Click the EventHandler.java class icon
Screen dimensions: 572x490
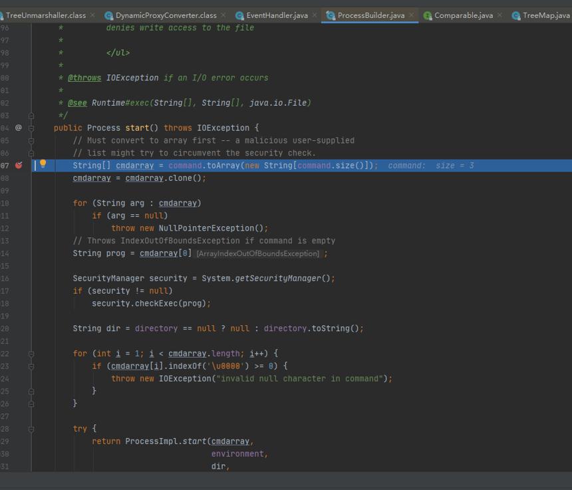click(x=239, y=16)
